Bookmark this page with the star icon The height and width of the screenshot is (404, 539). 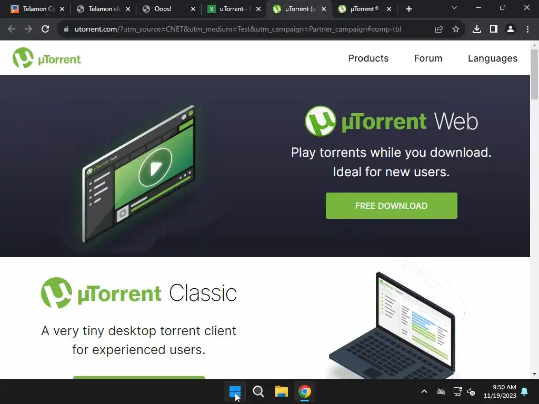[x=456, y=29]
